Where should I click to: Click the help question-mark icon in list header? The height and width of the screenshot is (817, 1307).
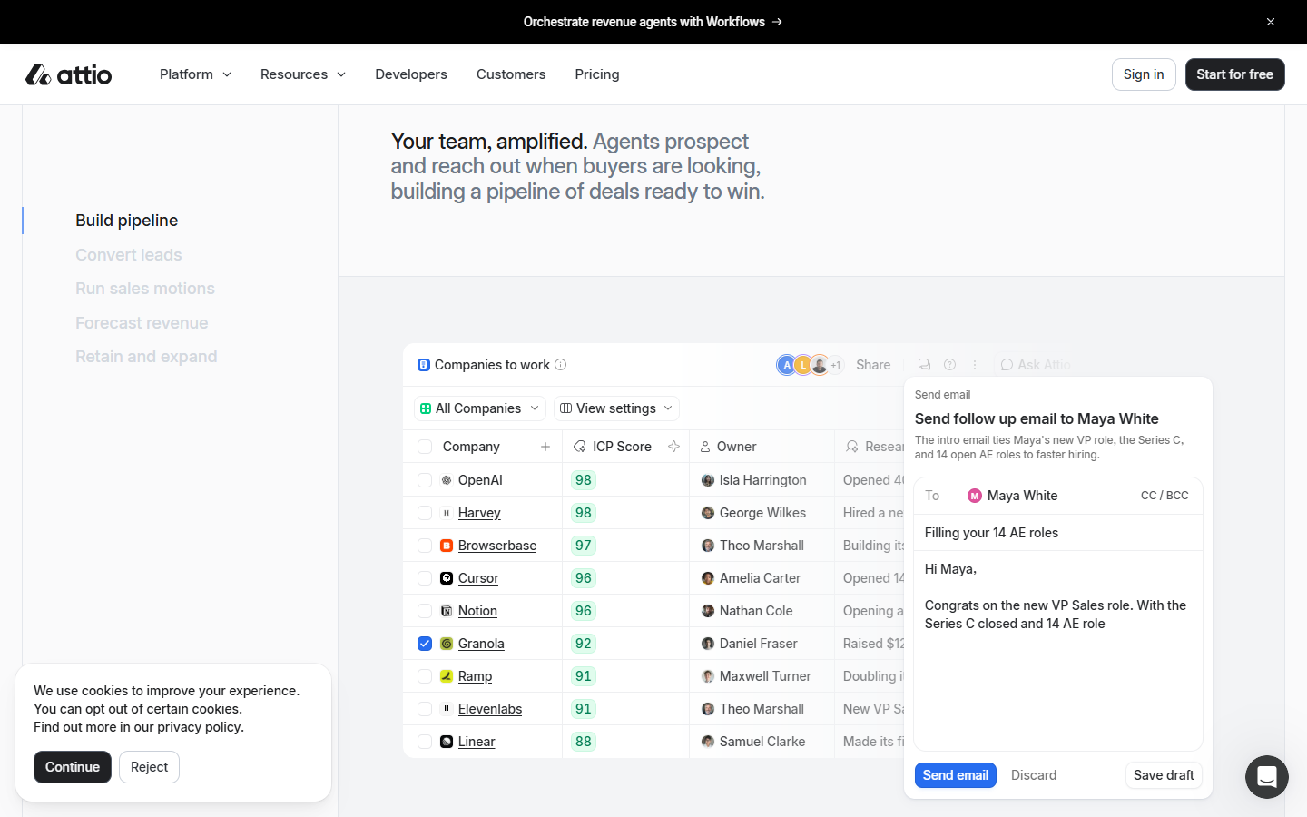(949, 365)
